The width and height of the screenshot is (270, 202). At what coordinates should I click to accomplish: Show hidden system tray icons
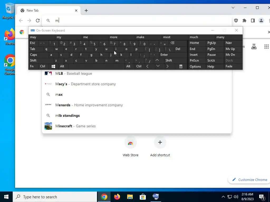tap(223, 197)
